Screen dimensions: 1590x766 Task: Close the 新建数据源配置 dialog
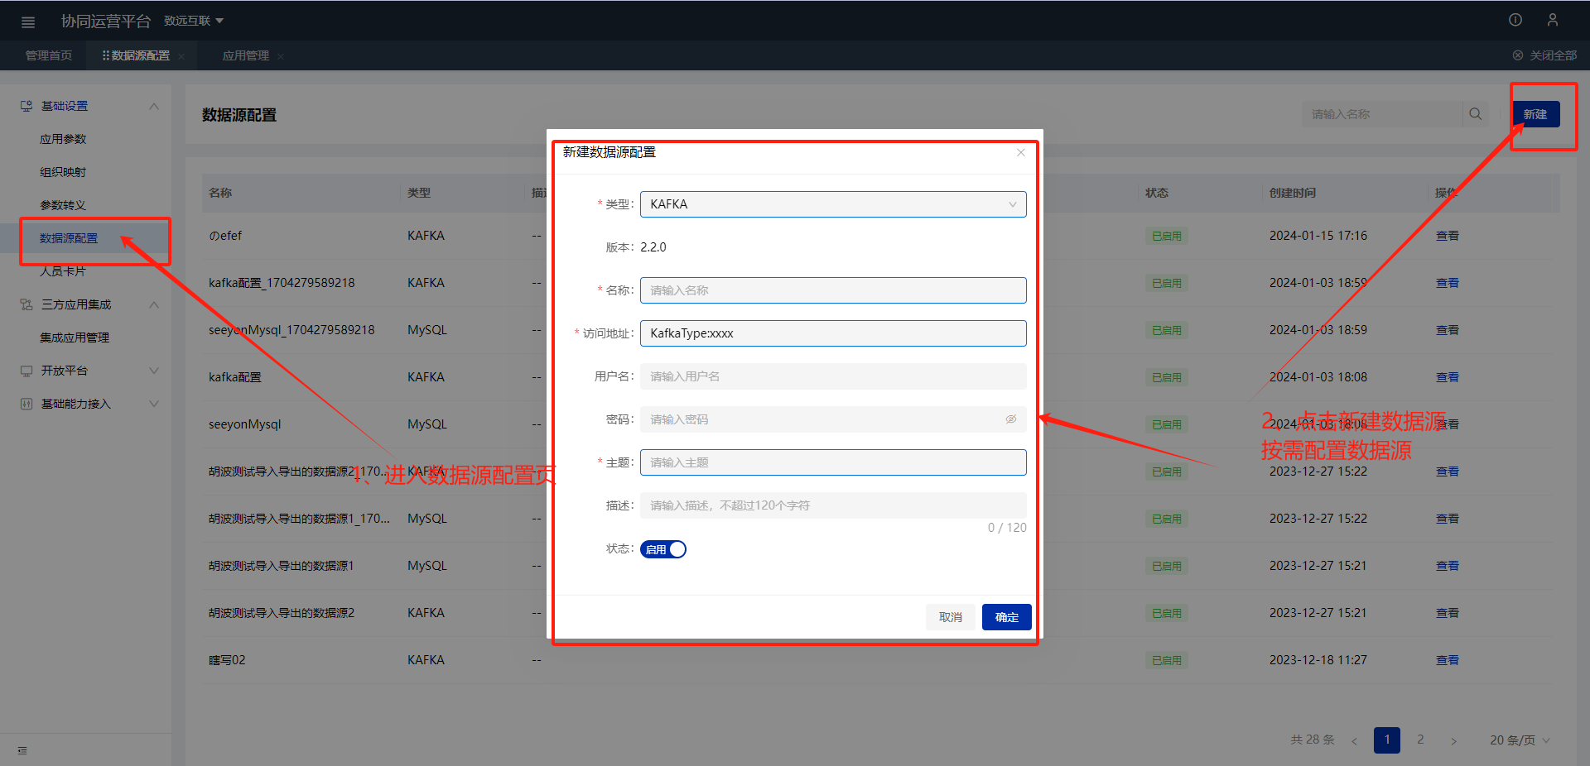click(x=1021, y=152)
